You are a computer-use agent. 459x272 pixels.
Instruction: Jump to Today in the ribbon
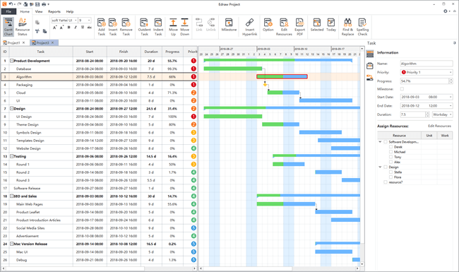[x=331, y=25]
